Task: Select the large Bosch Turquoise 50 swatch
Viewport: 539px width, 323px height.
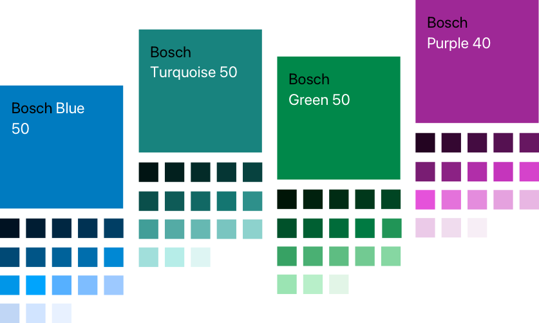Action: click(x=200, y=91)
